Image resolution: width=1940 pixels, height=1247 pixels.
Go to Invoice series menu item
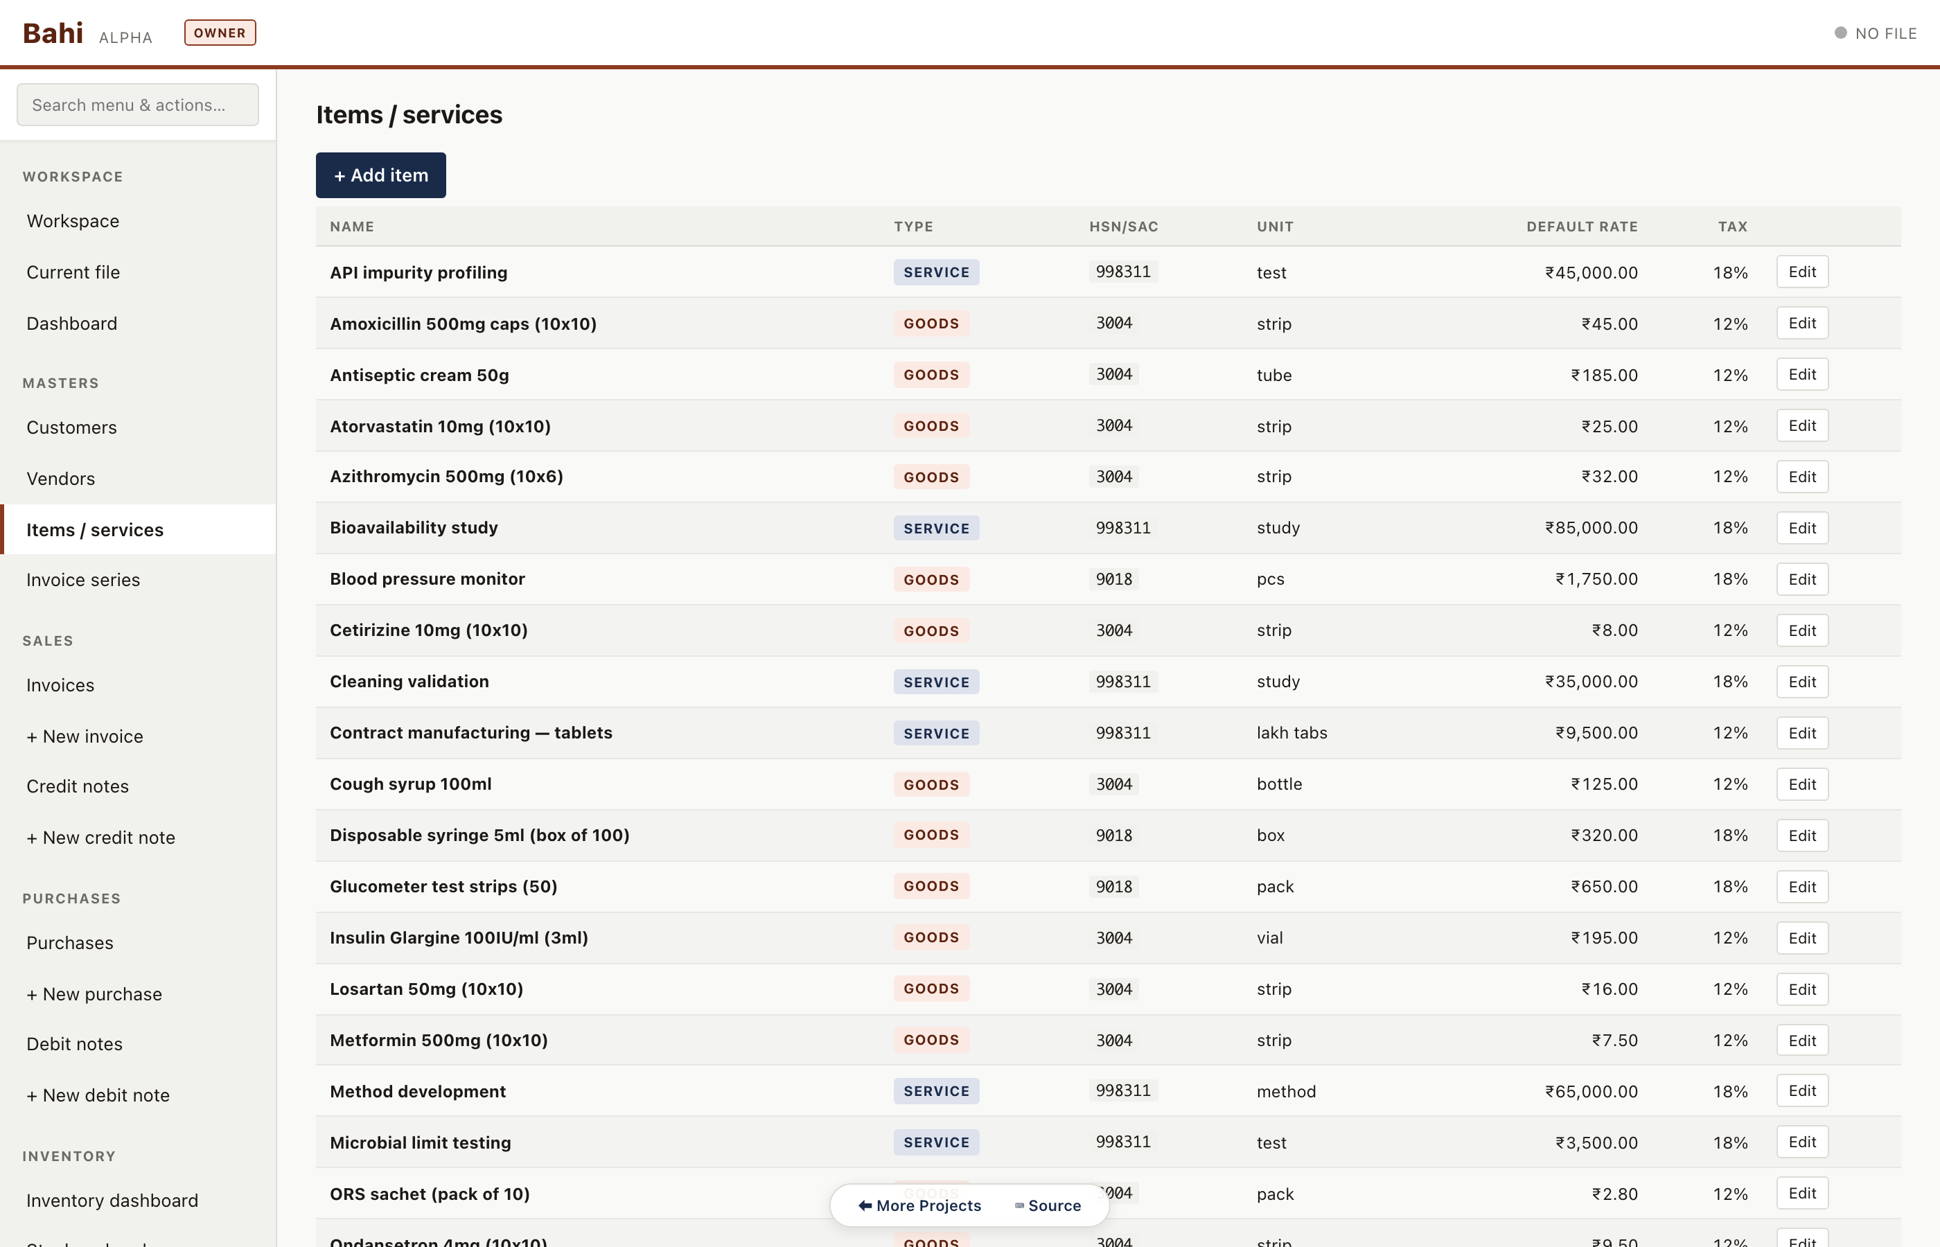point(82,580)
